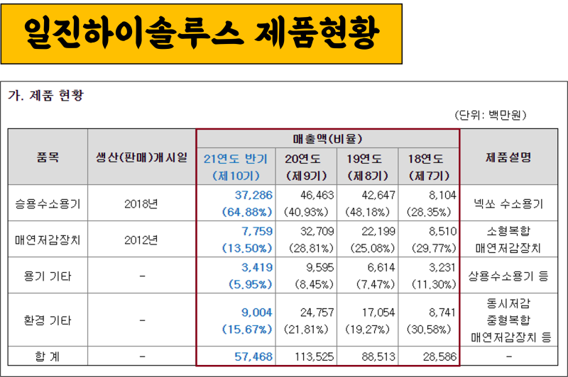This screenshot has height=377, width=568.
Task: Select the total 57,468
Action: [253, 356]
